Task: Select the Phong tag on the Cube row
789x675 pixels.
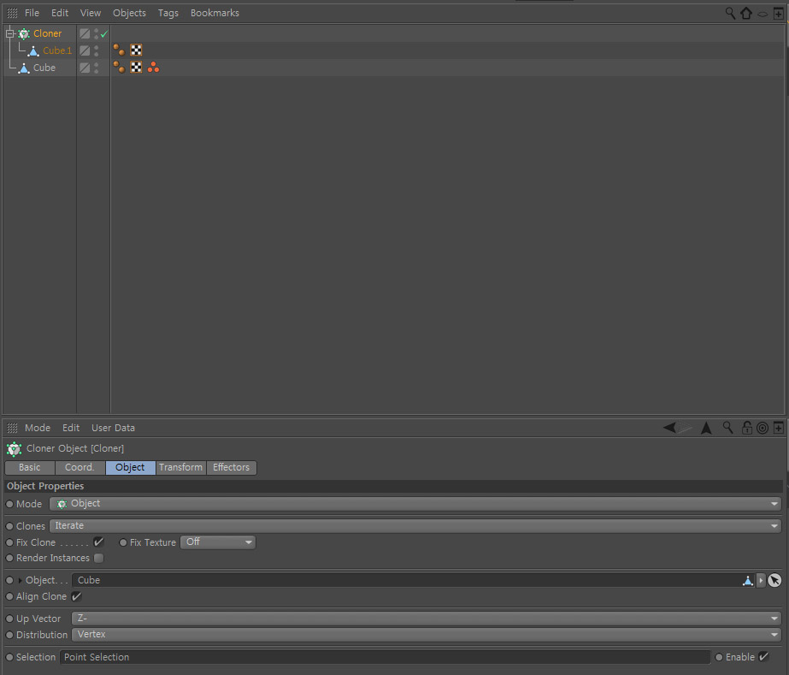Action: point(120,67)
